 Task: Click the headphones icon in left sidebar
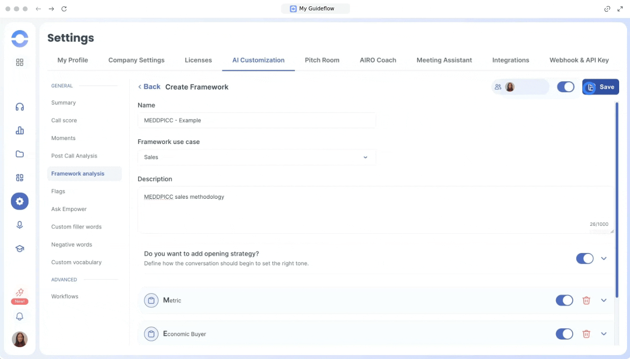pos(20,107)
